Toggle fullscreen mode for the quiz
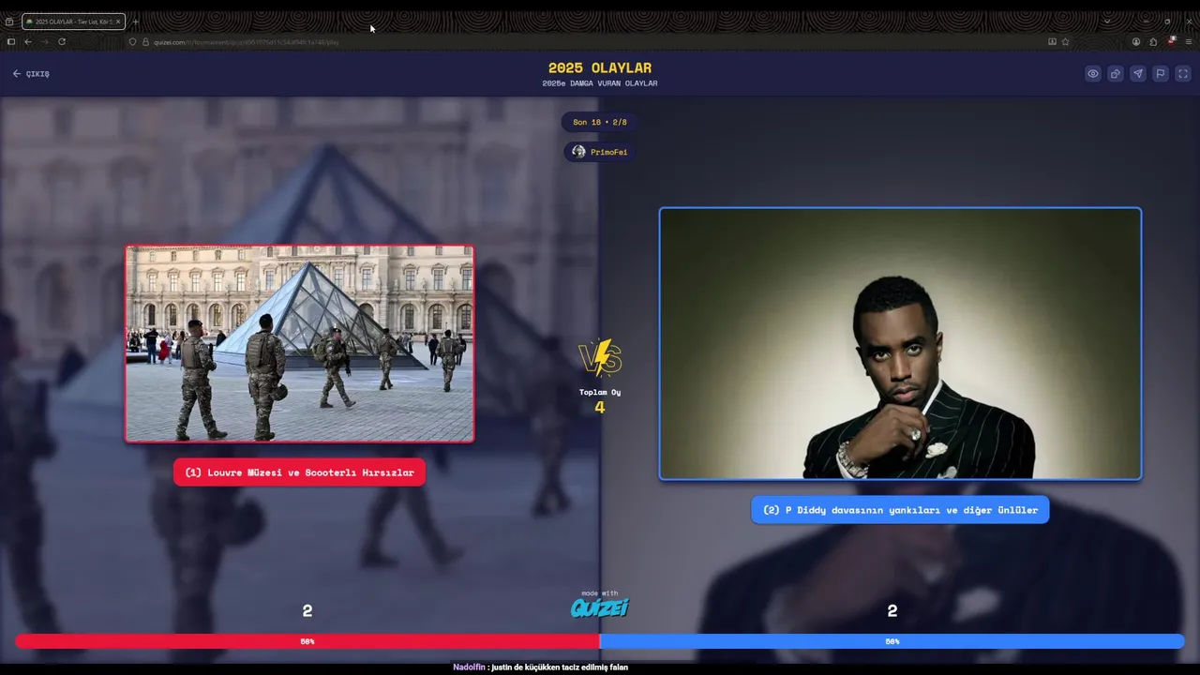The image size is (1200, 675). click(1183, 73)
